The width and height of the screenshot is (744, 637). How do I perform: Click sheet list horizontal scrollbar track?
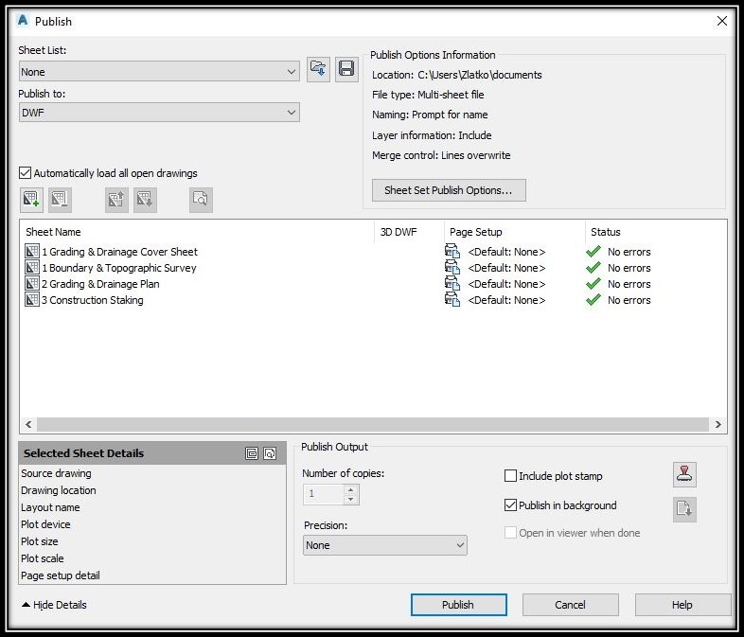[x=373, y=424]
